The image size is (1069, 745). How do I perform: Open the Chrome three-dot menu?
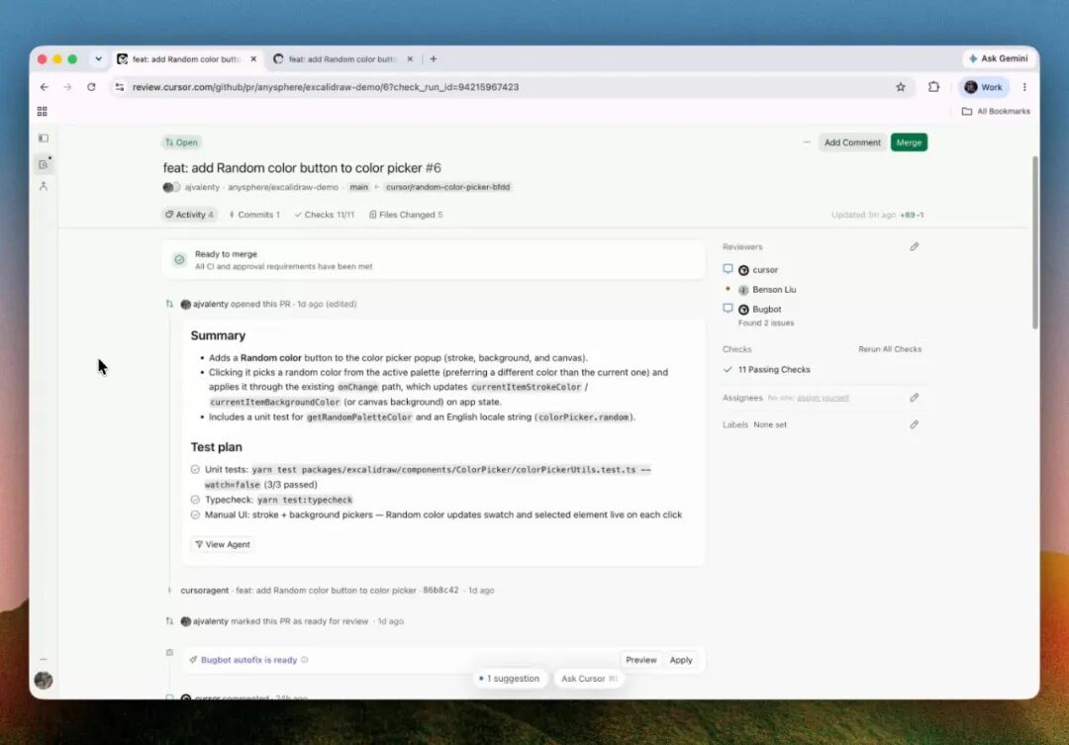point(1024,87)
